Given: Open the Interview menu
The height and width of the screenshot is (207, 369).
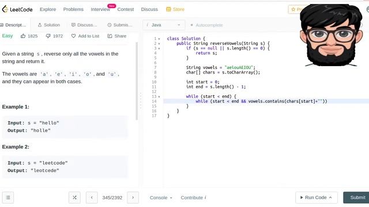Looking at the screenshot, I should click(x=100, y=9).
